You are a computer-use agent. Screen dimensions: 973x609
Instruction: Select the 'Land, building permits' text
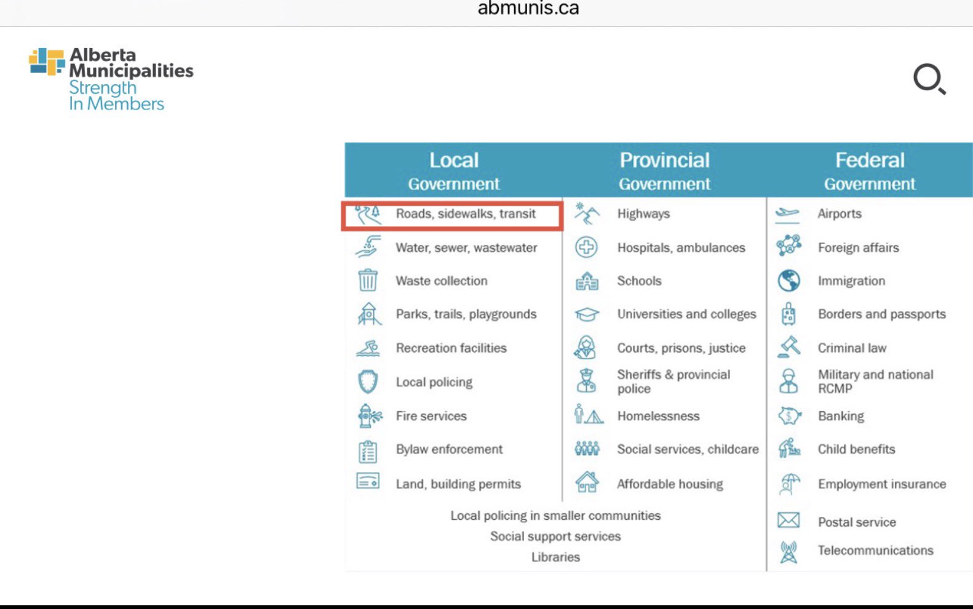point(458,484)
